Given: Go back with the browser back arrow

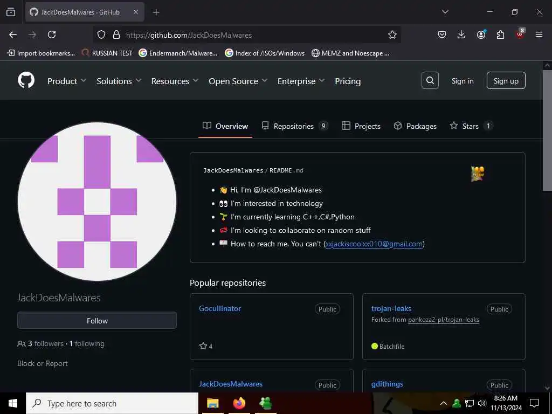Looking at the screenshot, I should pyautogui.click(x=13, y=34).
